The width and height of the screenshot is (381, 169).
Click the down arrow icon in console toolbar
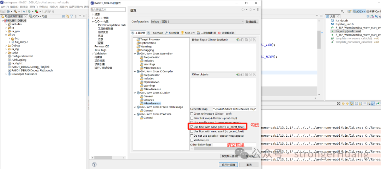pyautogui.click(x=343, y=103)
